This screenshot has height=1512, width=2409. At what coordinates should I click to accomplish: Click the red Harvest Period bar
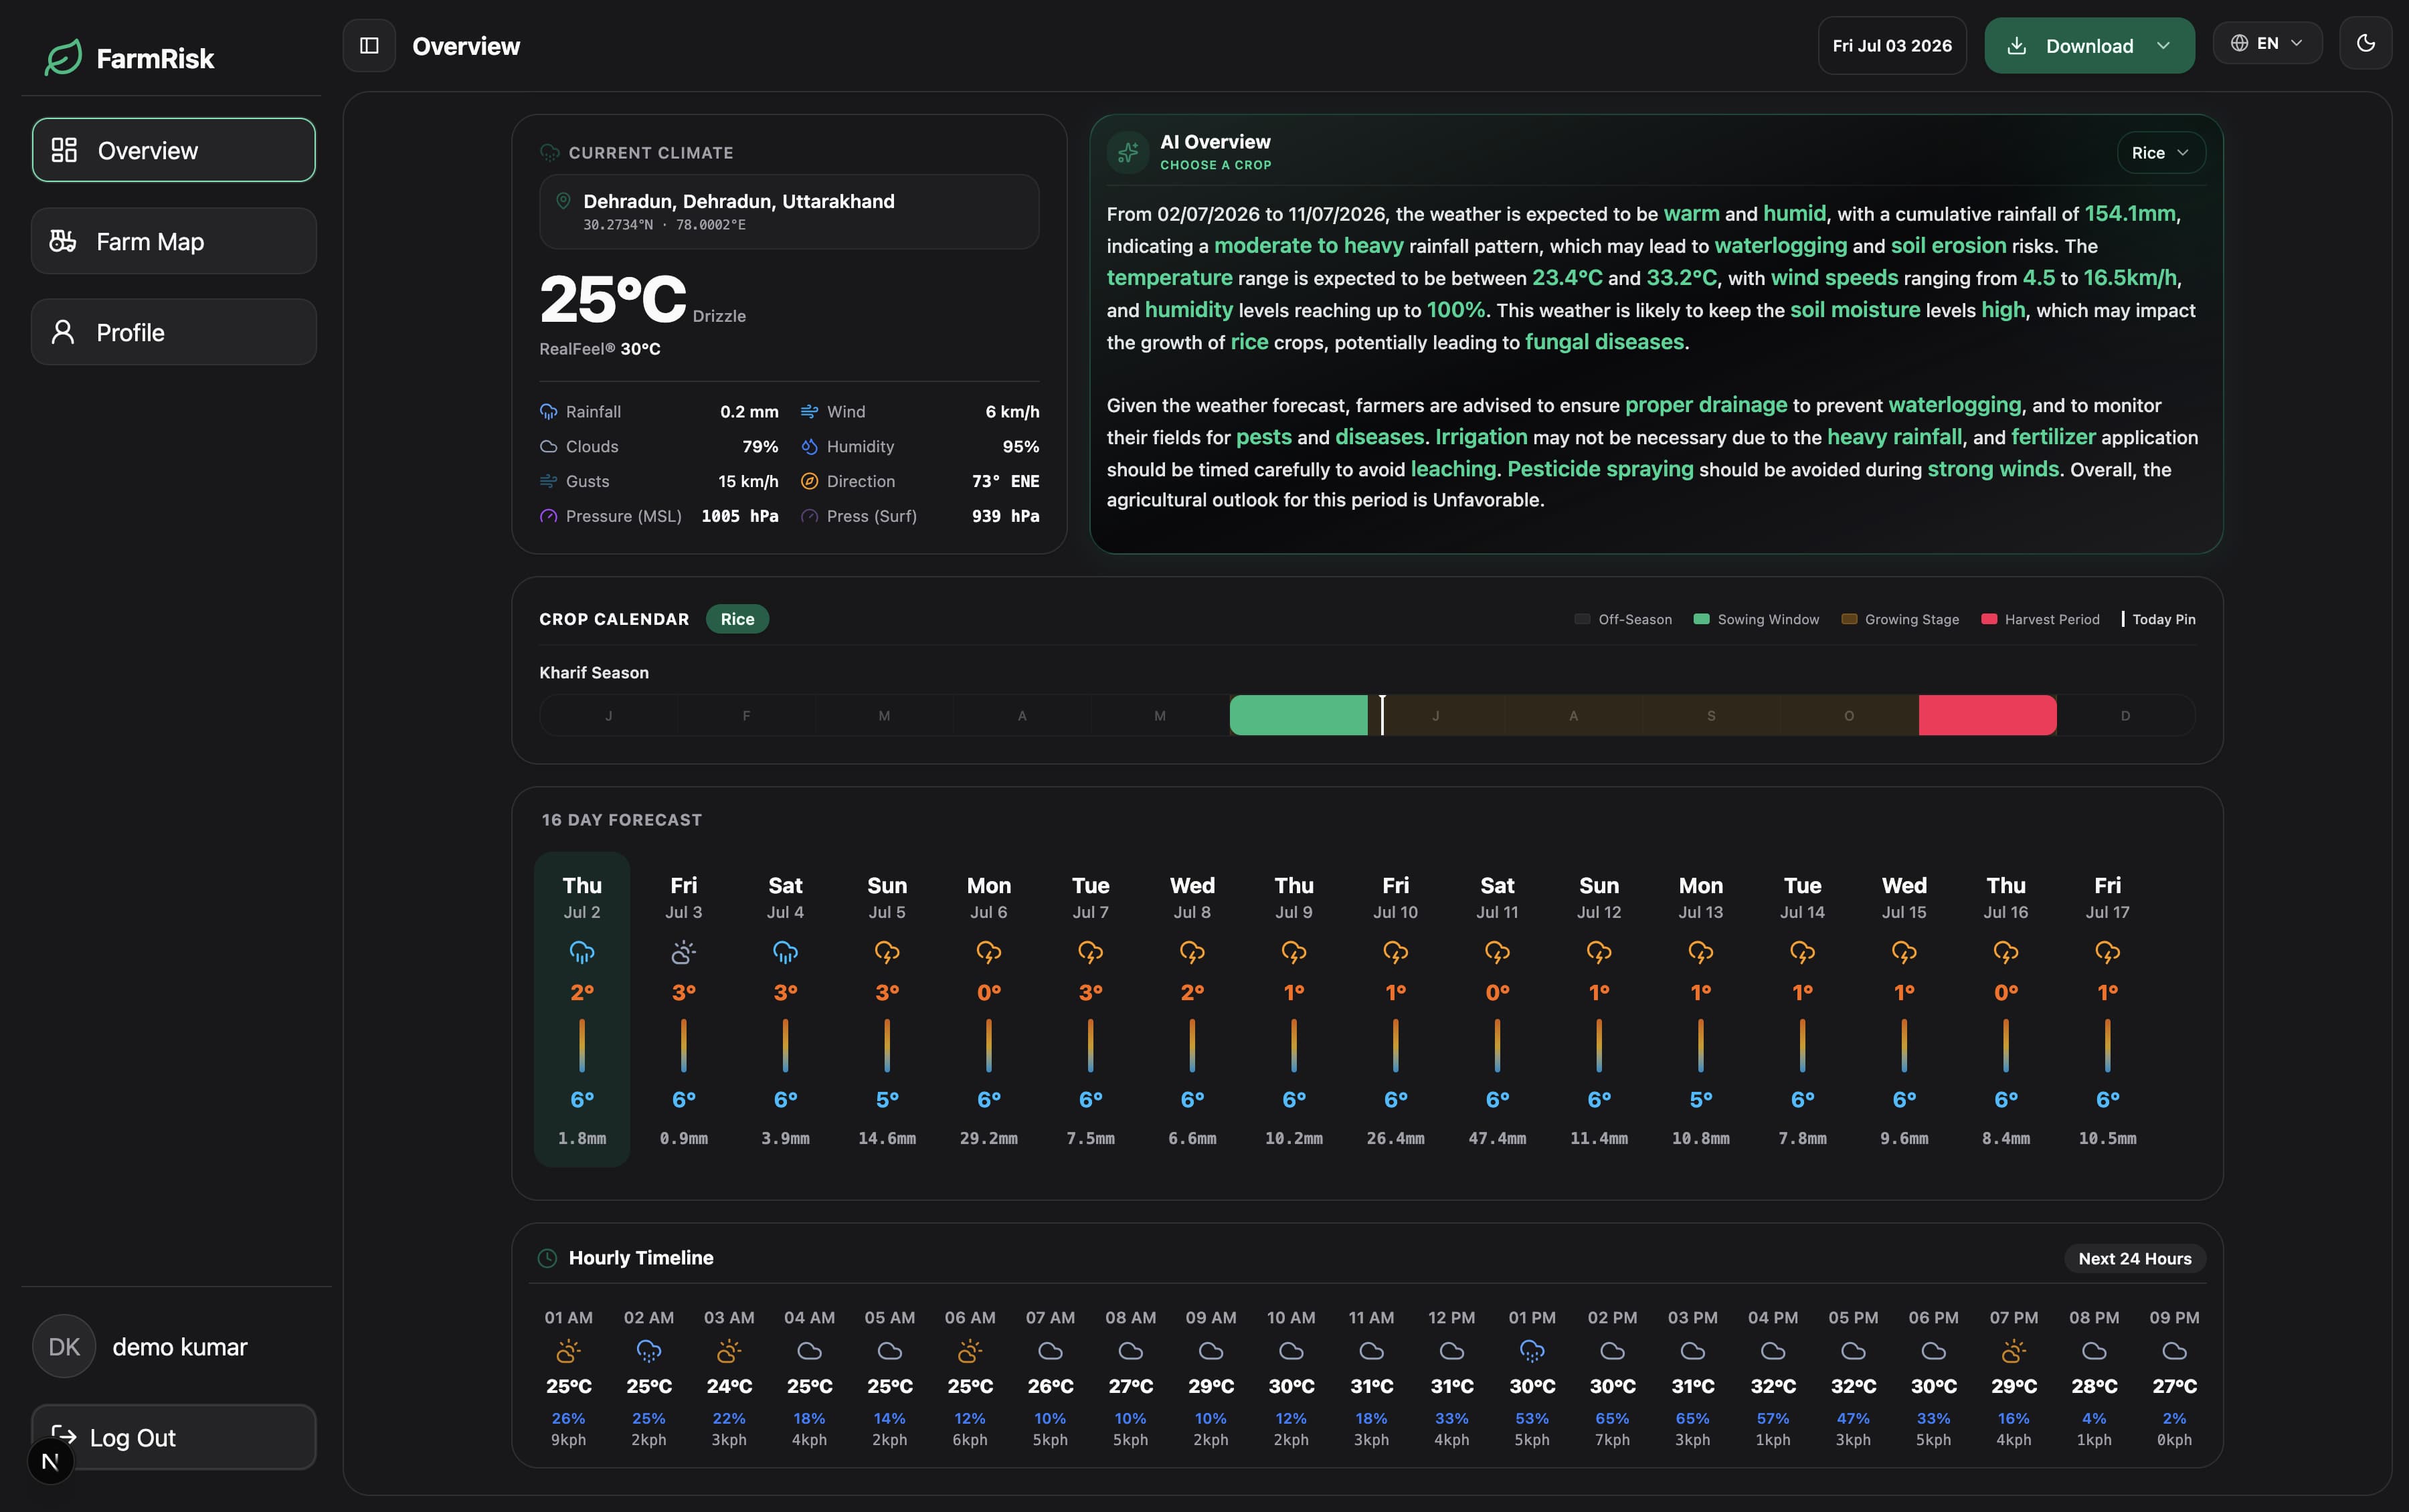tap(1987, 716)
